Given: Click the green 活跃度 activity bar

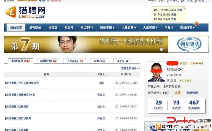Looking at the screenshot, I should pos(185,81).
